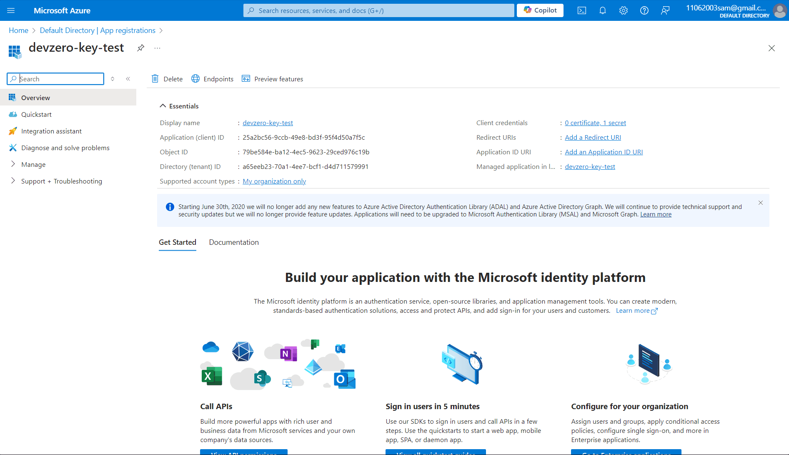Click the Object ID value
The height and width of the screenshot is (455, 789).
tap(306, 152)
